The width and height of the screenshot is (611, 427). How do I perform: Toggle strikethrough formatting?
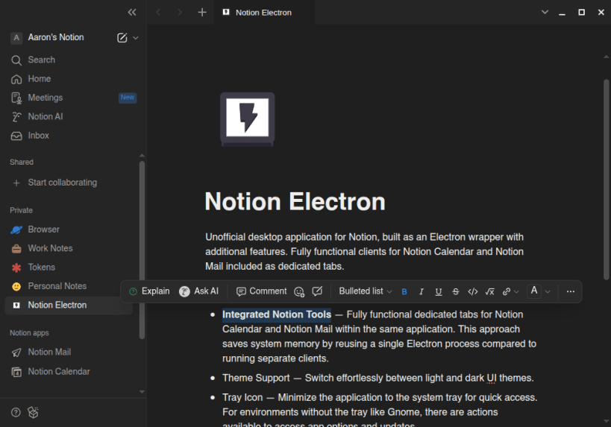(456, 291)
